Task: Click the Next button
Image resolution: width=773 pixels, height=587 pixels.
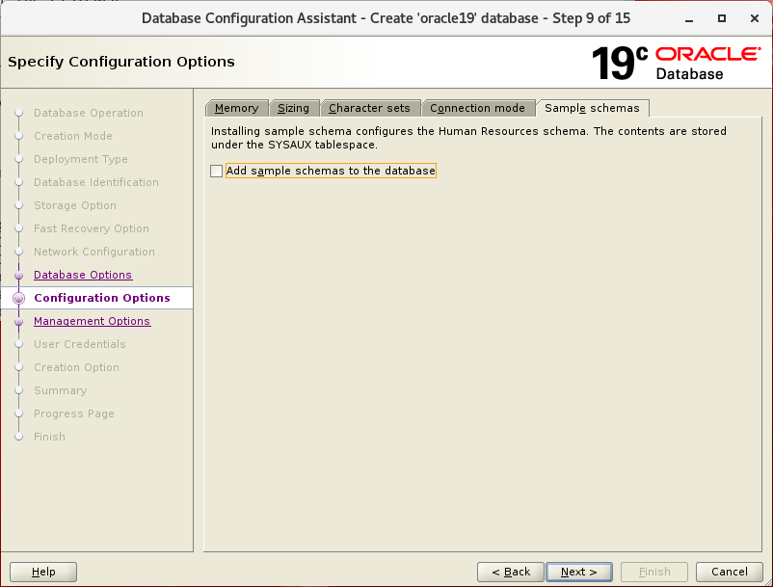Action: (579, 572)
